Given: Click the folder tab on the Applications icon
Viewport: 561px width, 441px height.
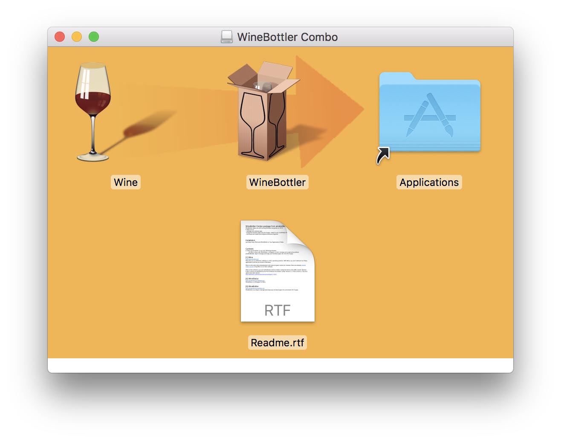Looking at the screenshot, I should coord(396,77).
